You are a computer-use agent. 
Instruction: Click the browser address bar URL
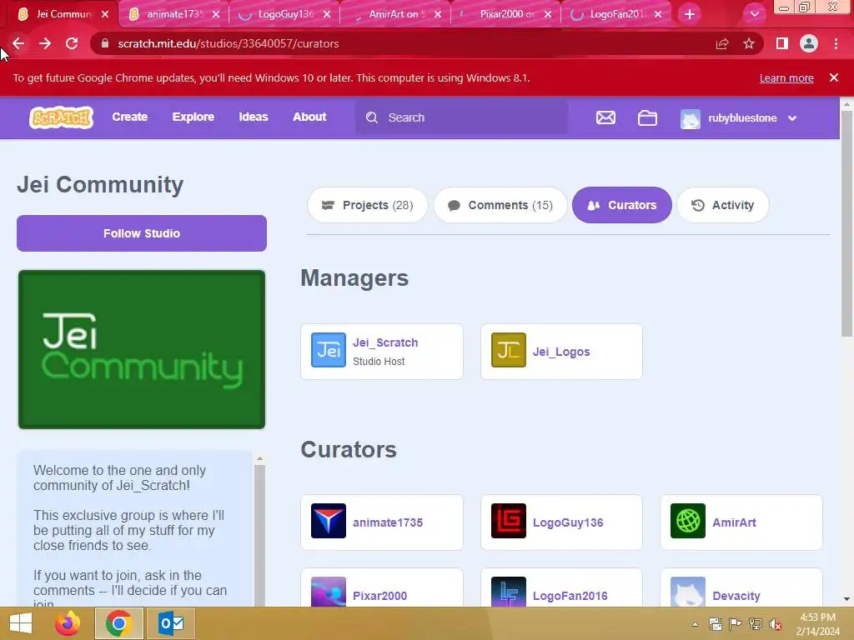coord(229,43)
